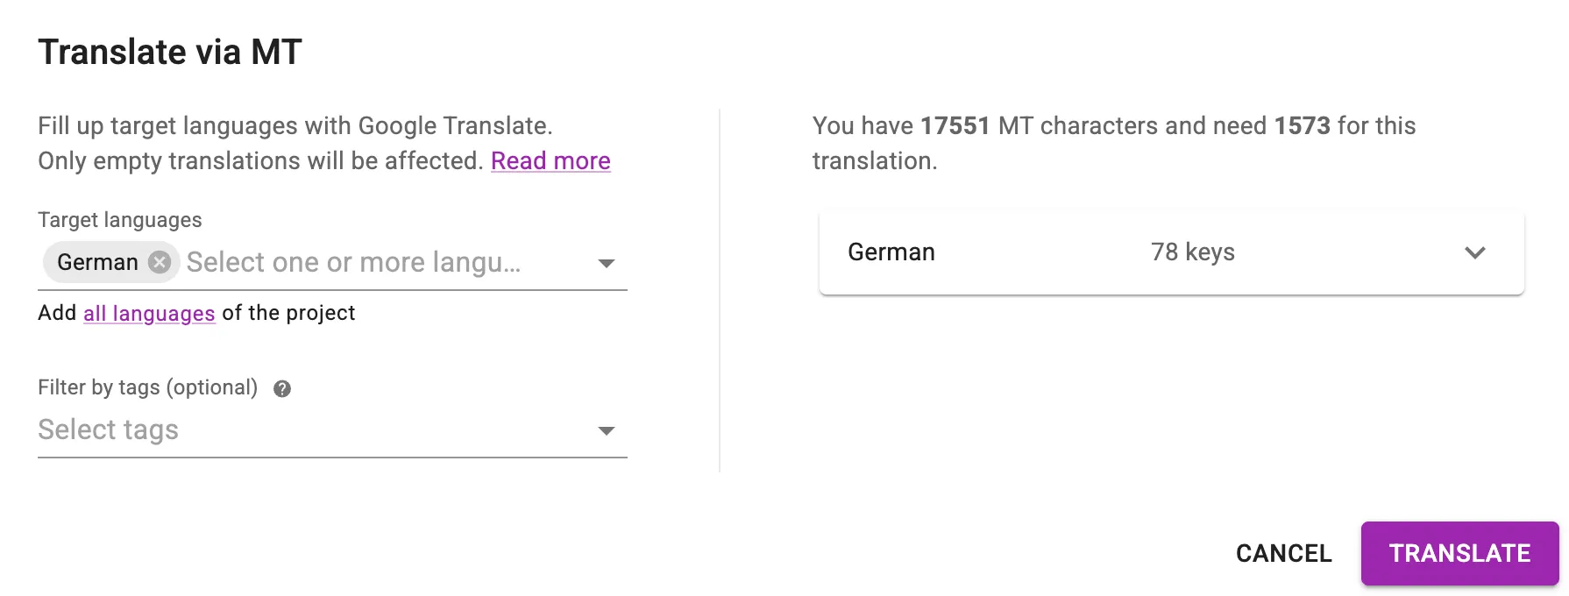
Task: Open the target languages dropdown arrow
Action: click(605, 262)
